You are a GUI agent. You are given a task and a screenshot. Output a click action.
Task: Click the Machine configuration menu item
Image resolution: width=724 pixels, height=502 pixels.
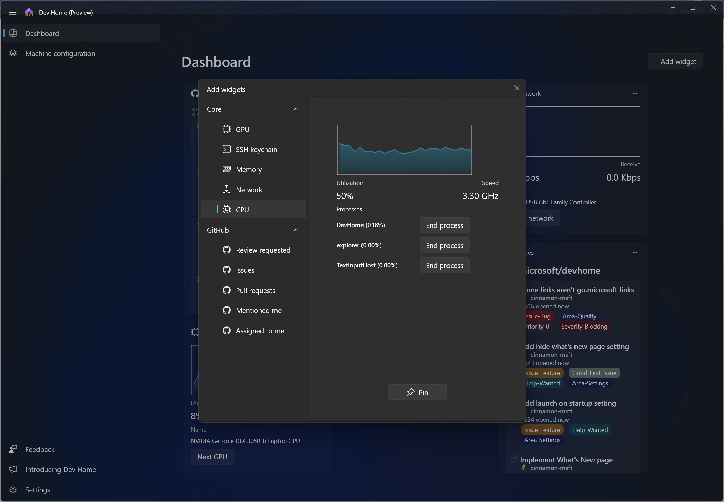60,53
